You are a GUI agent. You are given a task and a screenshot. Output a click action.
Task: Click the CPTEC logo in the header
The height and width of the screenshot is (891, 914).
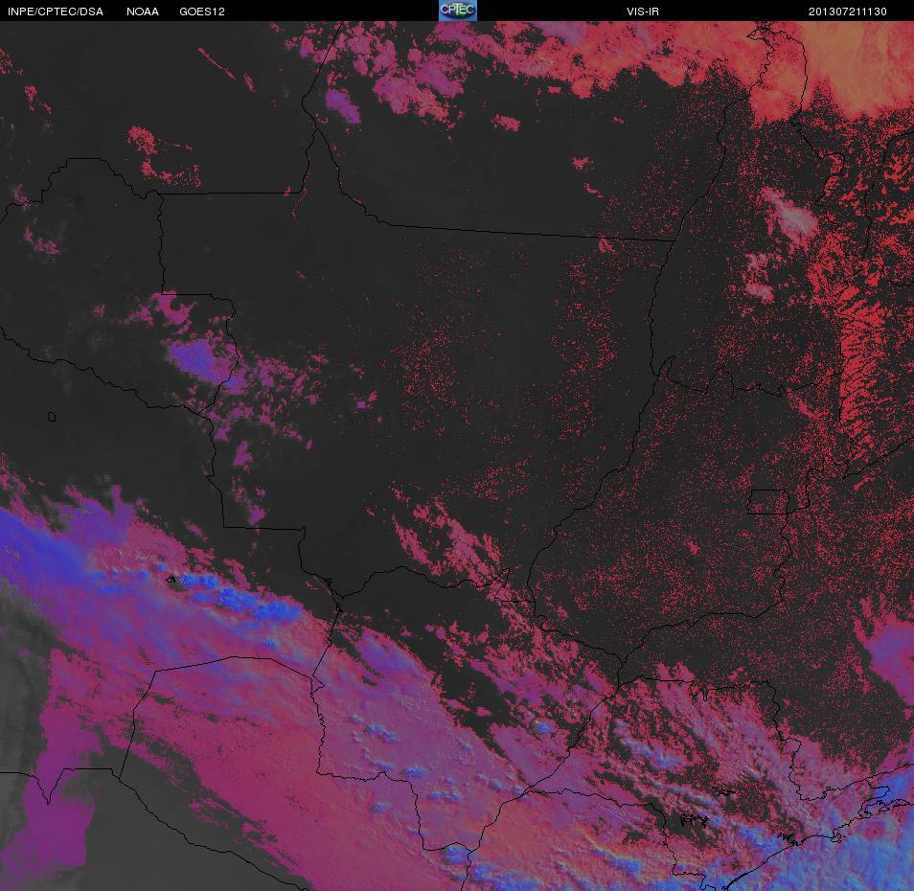(x=458, y=11)
